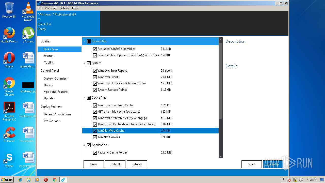Viewport: 325px width, 183px height.
Task: Open the largestobinet document icon
Action: (28, 160)
